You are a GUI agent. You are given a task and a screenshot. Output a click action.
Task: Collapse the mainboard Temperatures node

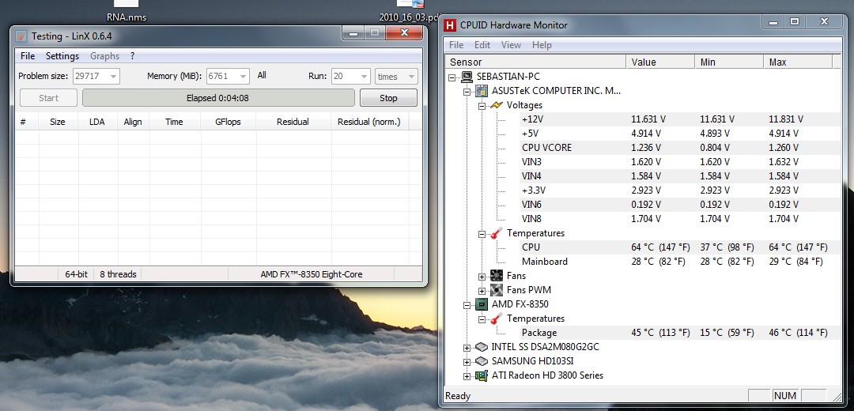tap(482, 233)
